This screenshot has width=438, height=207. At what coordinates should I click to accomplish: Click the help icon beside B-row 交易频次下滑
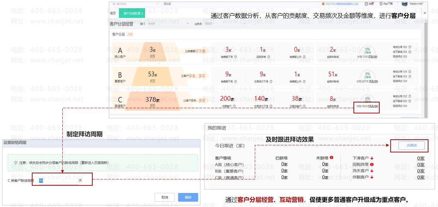pyautogui.click(x=271, y=81)
